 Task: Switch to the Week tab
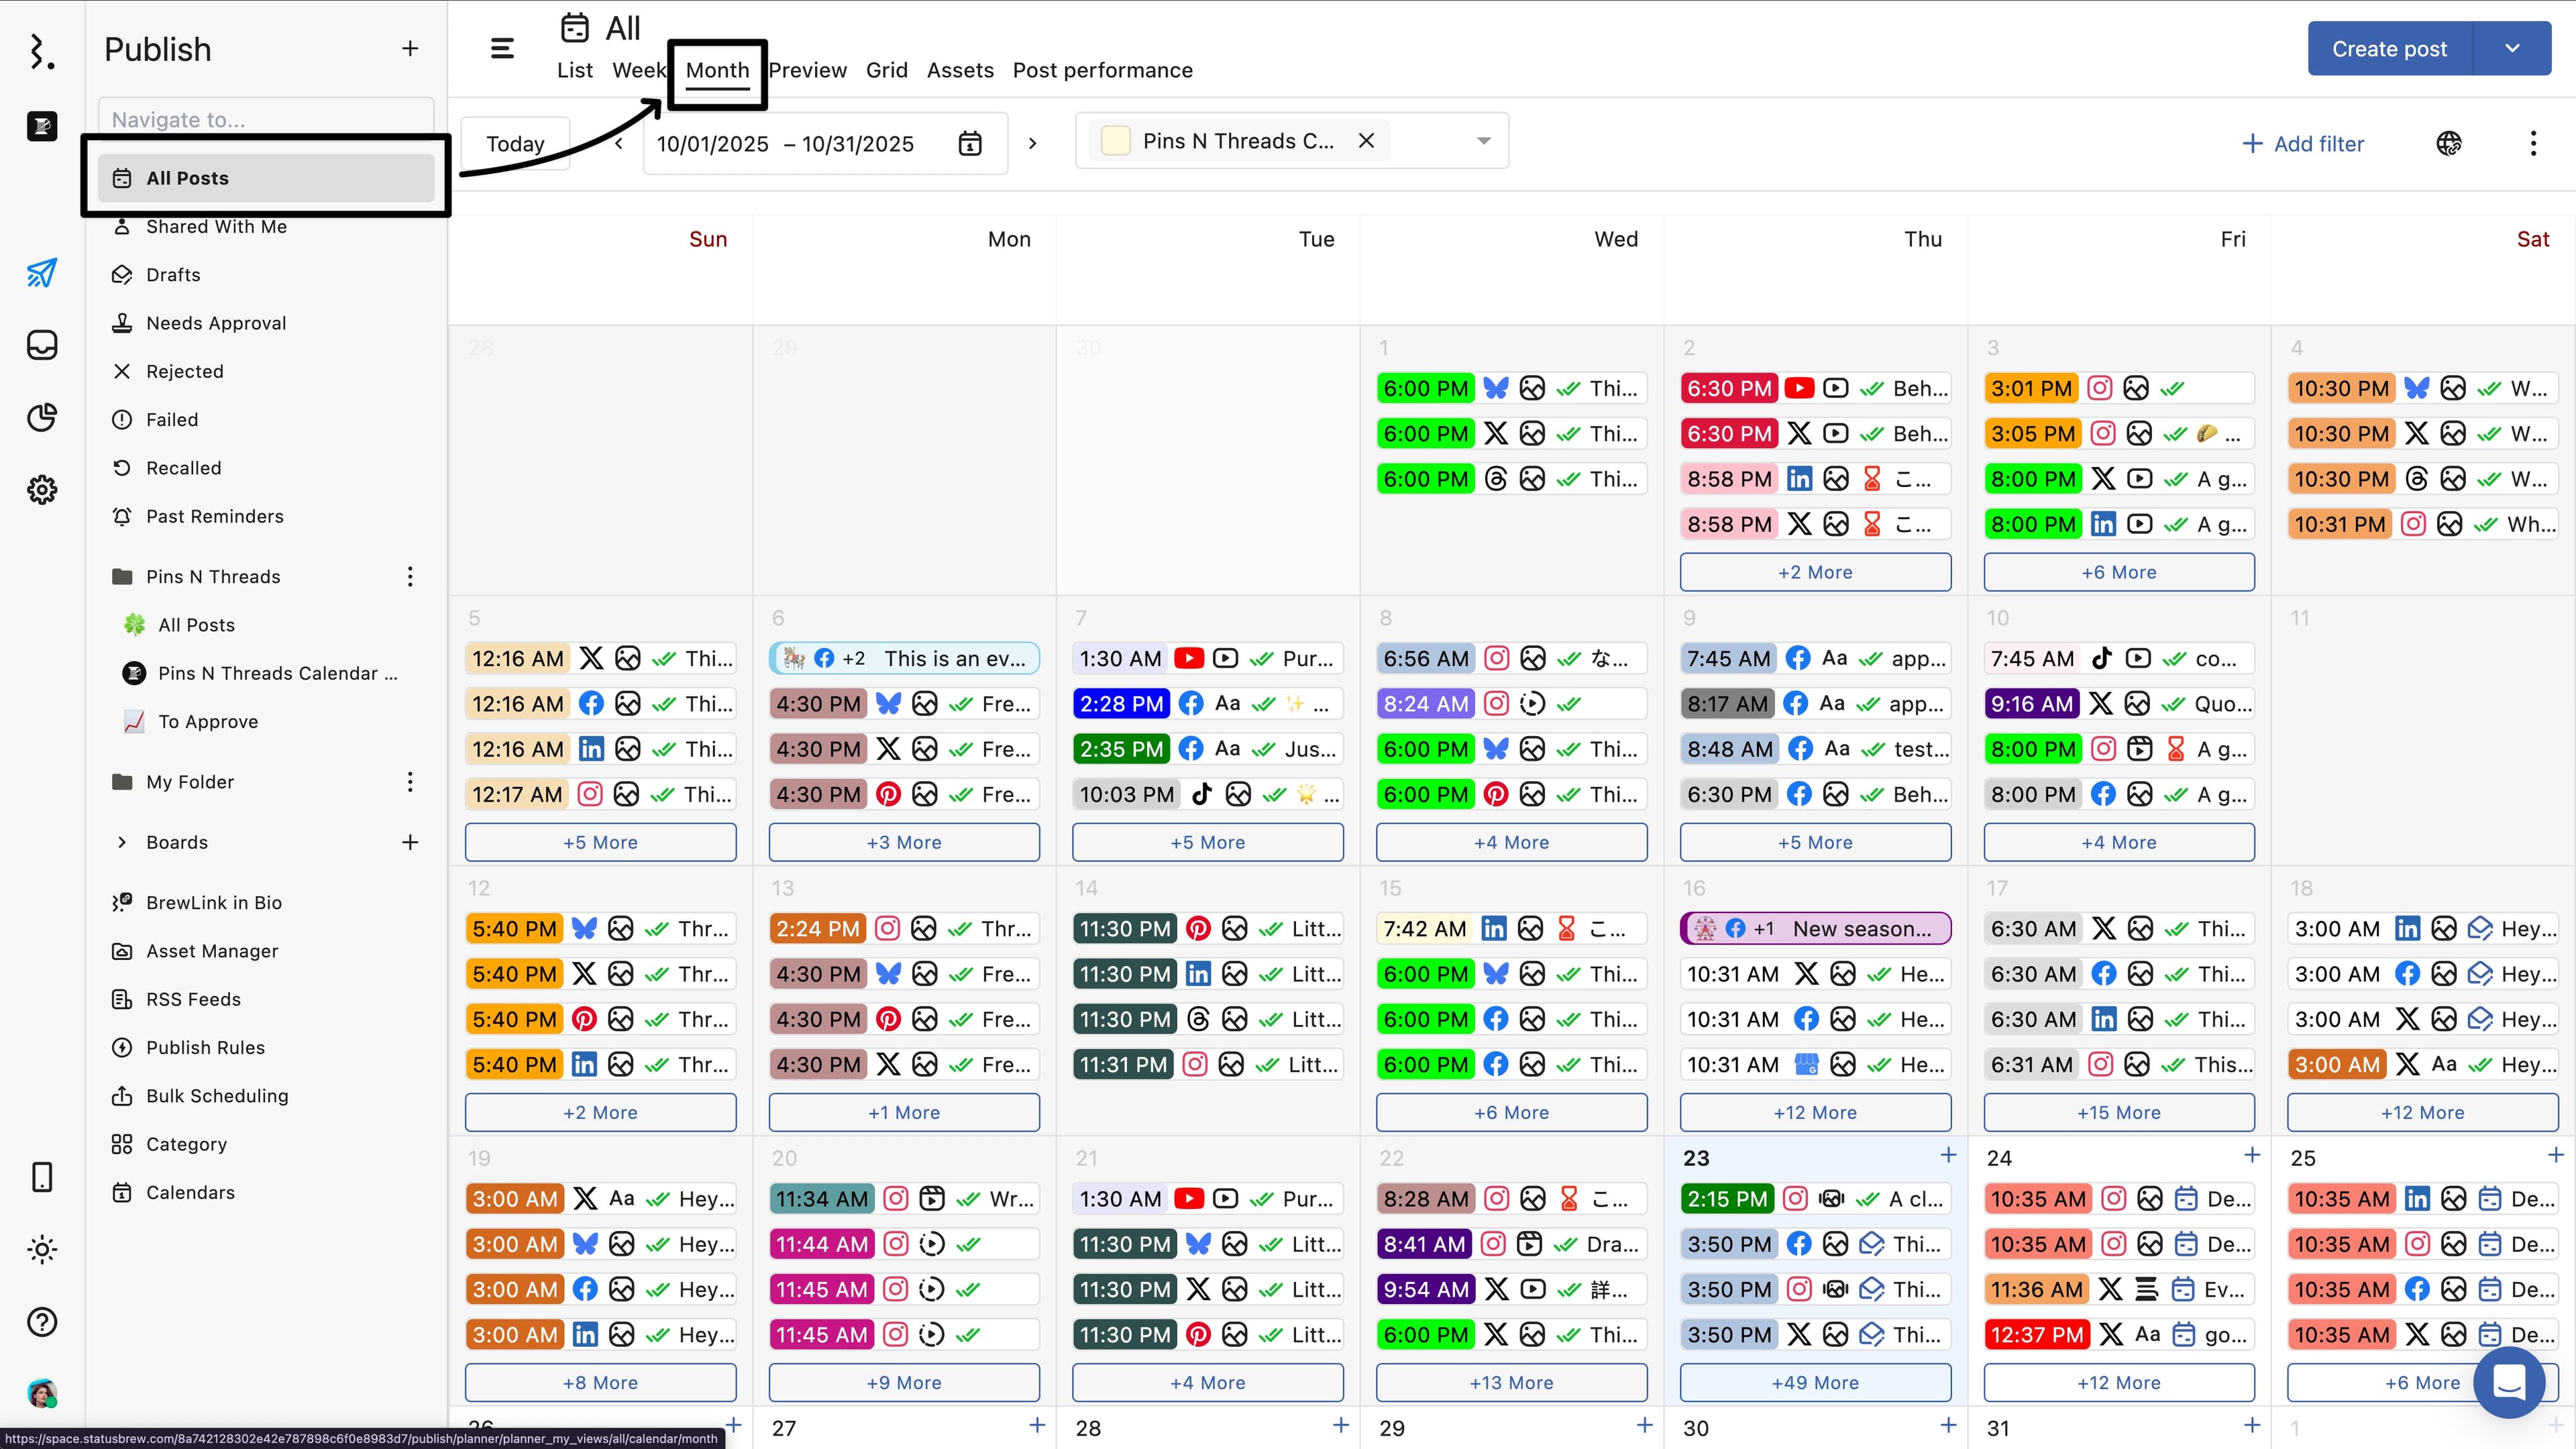638,70
